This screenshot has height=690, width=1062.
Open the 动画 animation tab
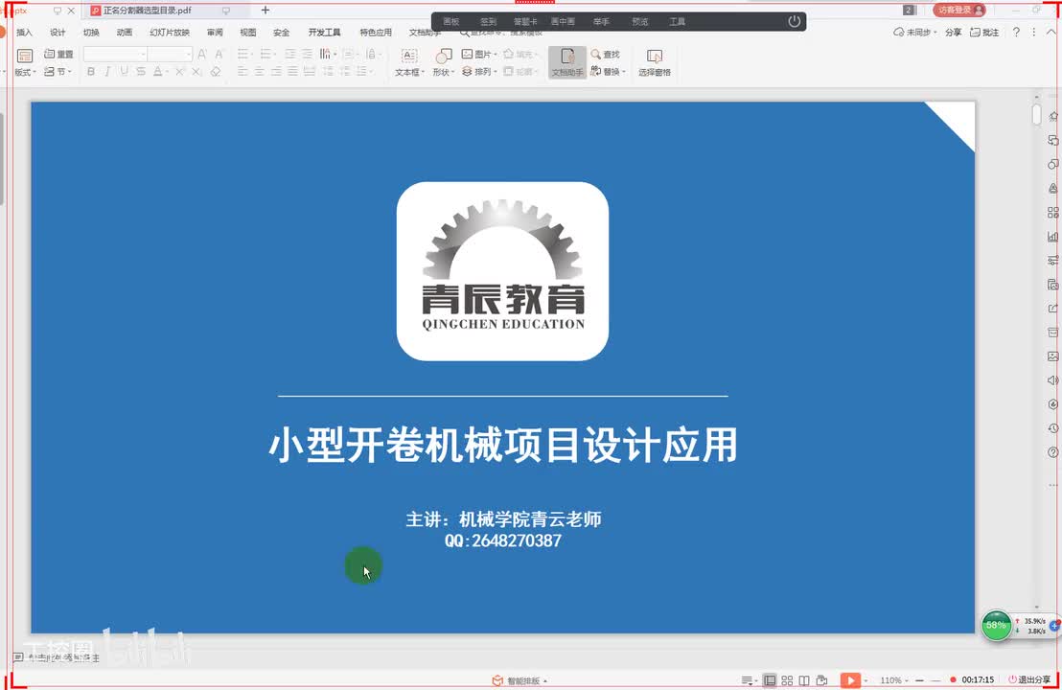tap(124, 33)
